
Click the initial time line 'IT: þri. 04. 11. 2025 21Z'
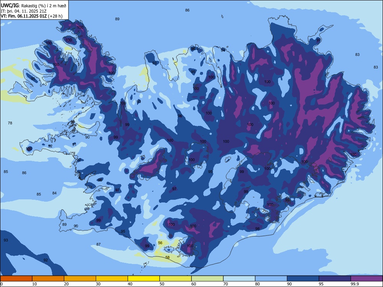(x=23, y=11)
